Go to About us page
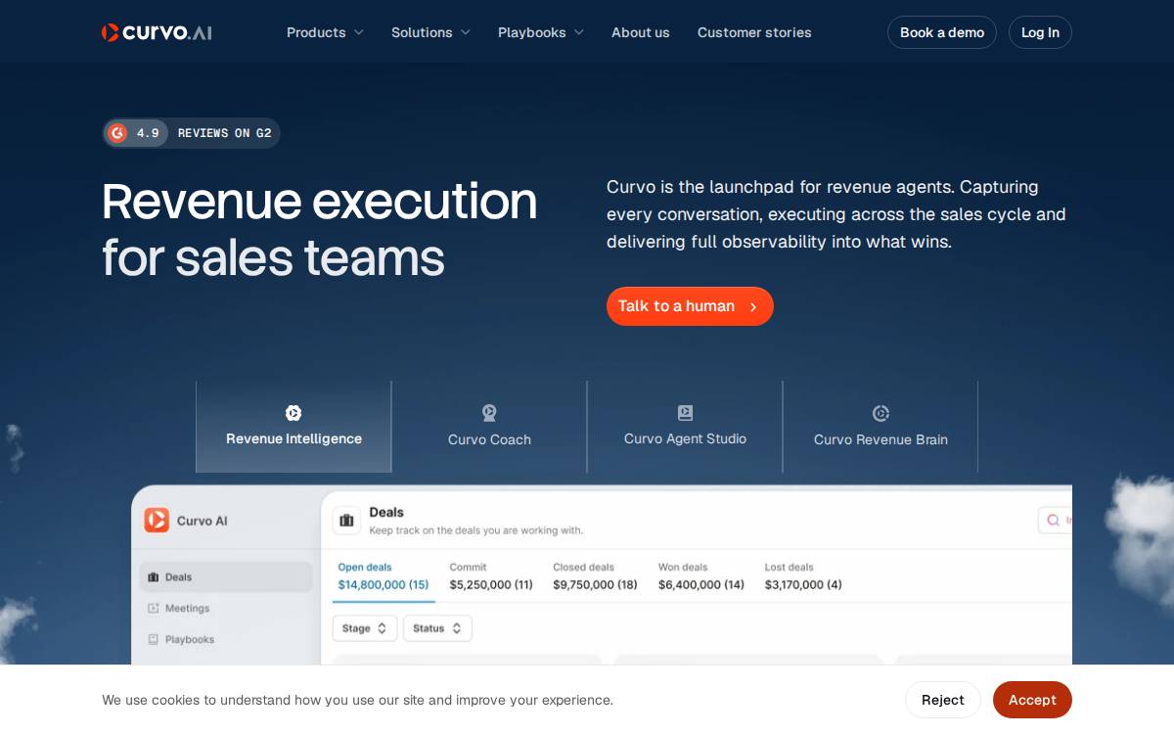The image size is (1174, 734). point(641,32)
